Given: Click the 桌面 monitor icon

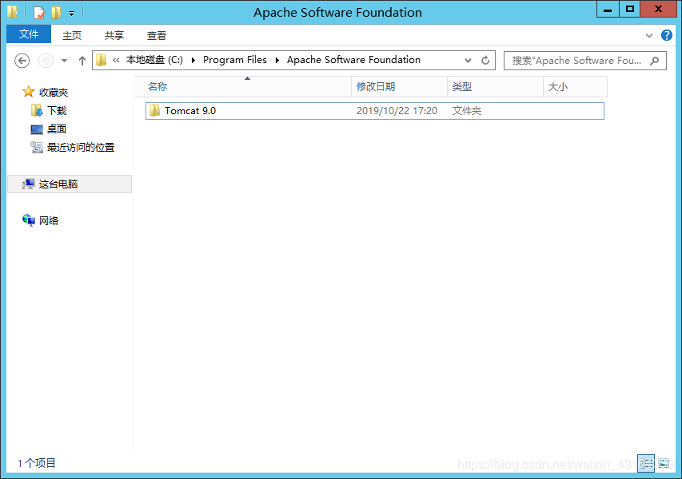Looking at the screenshot, I should pyautogui.click(x=37, y=129).
